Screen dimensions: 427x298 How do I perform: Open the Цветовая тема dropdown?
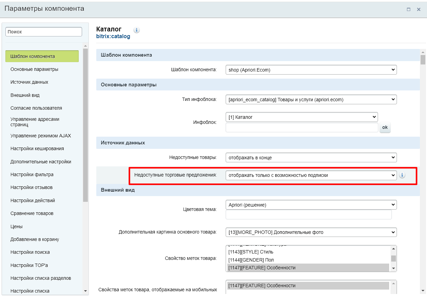(x=311, y=205)
